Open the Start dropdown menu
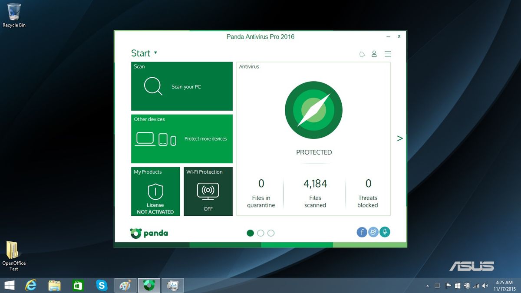The height and width of the screenshot is (293, 521). tap(144, 53)
